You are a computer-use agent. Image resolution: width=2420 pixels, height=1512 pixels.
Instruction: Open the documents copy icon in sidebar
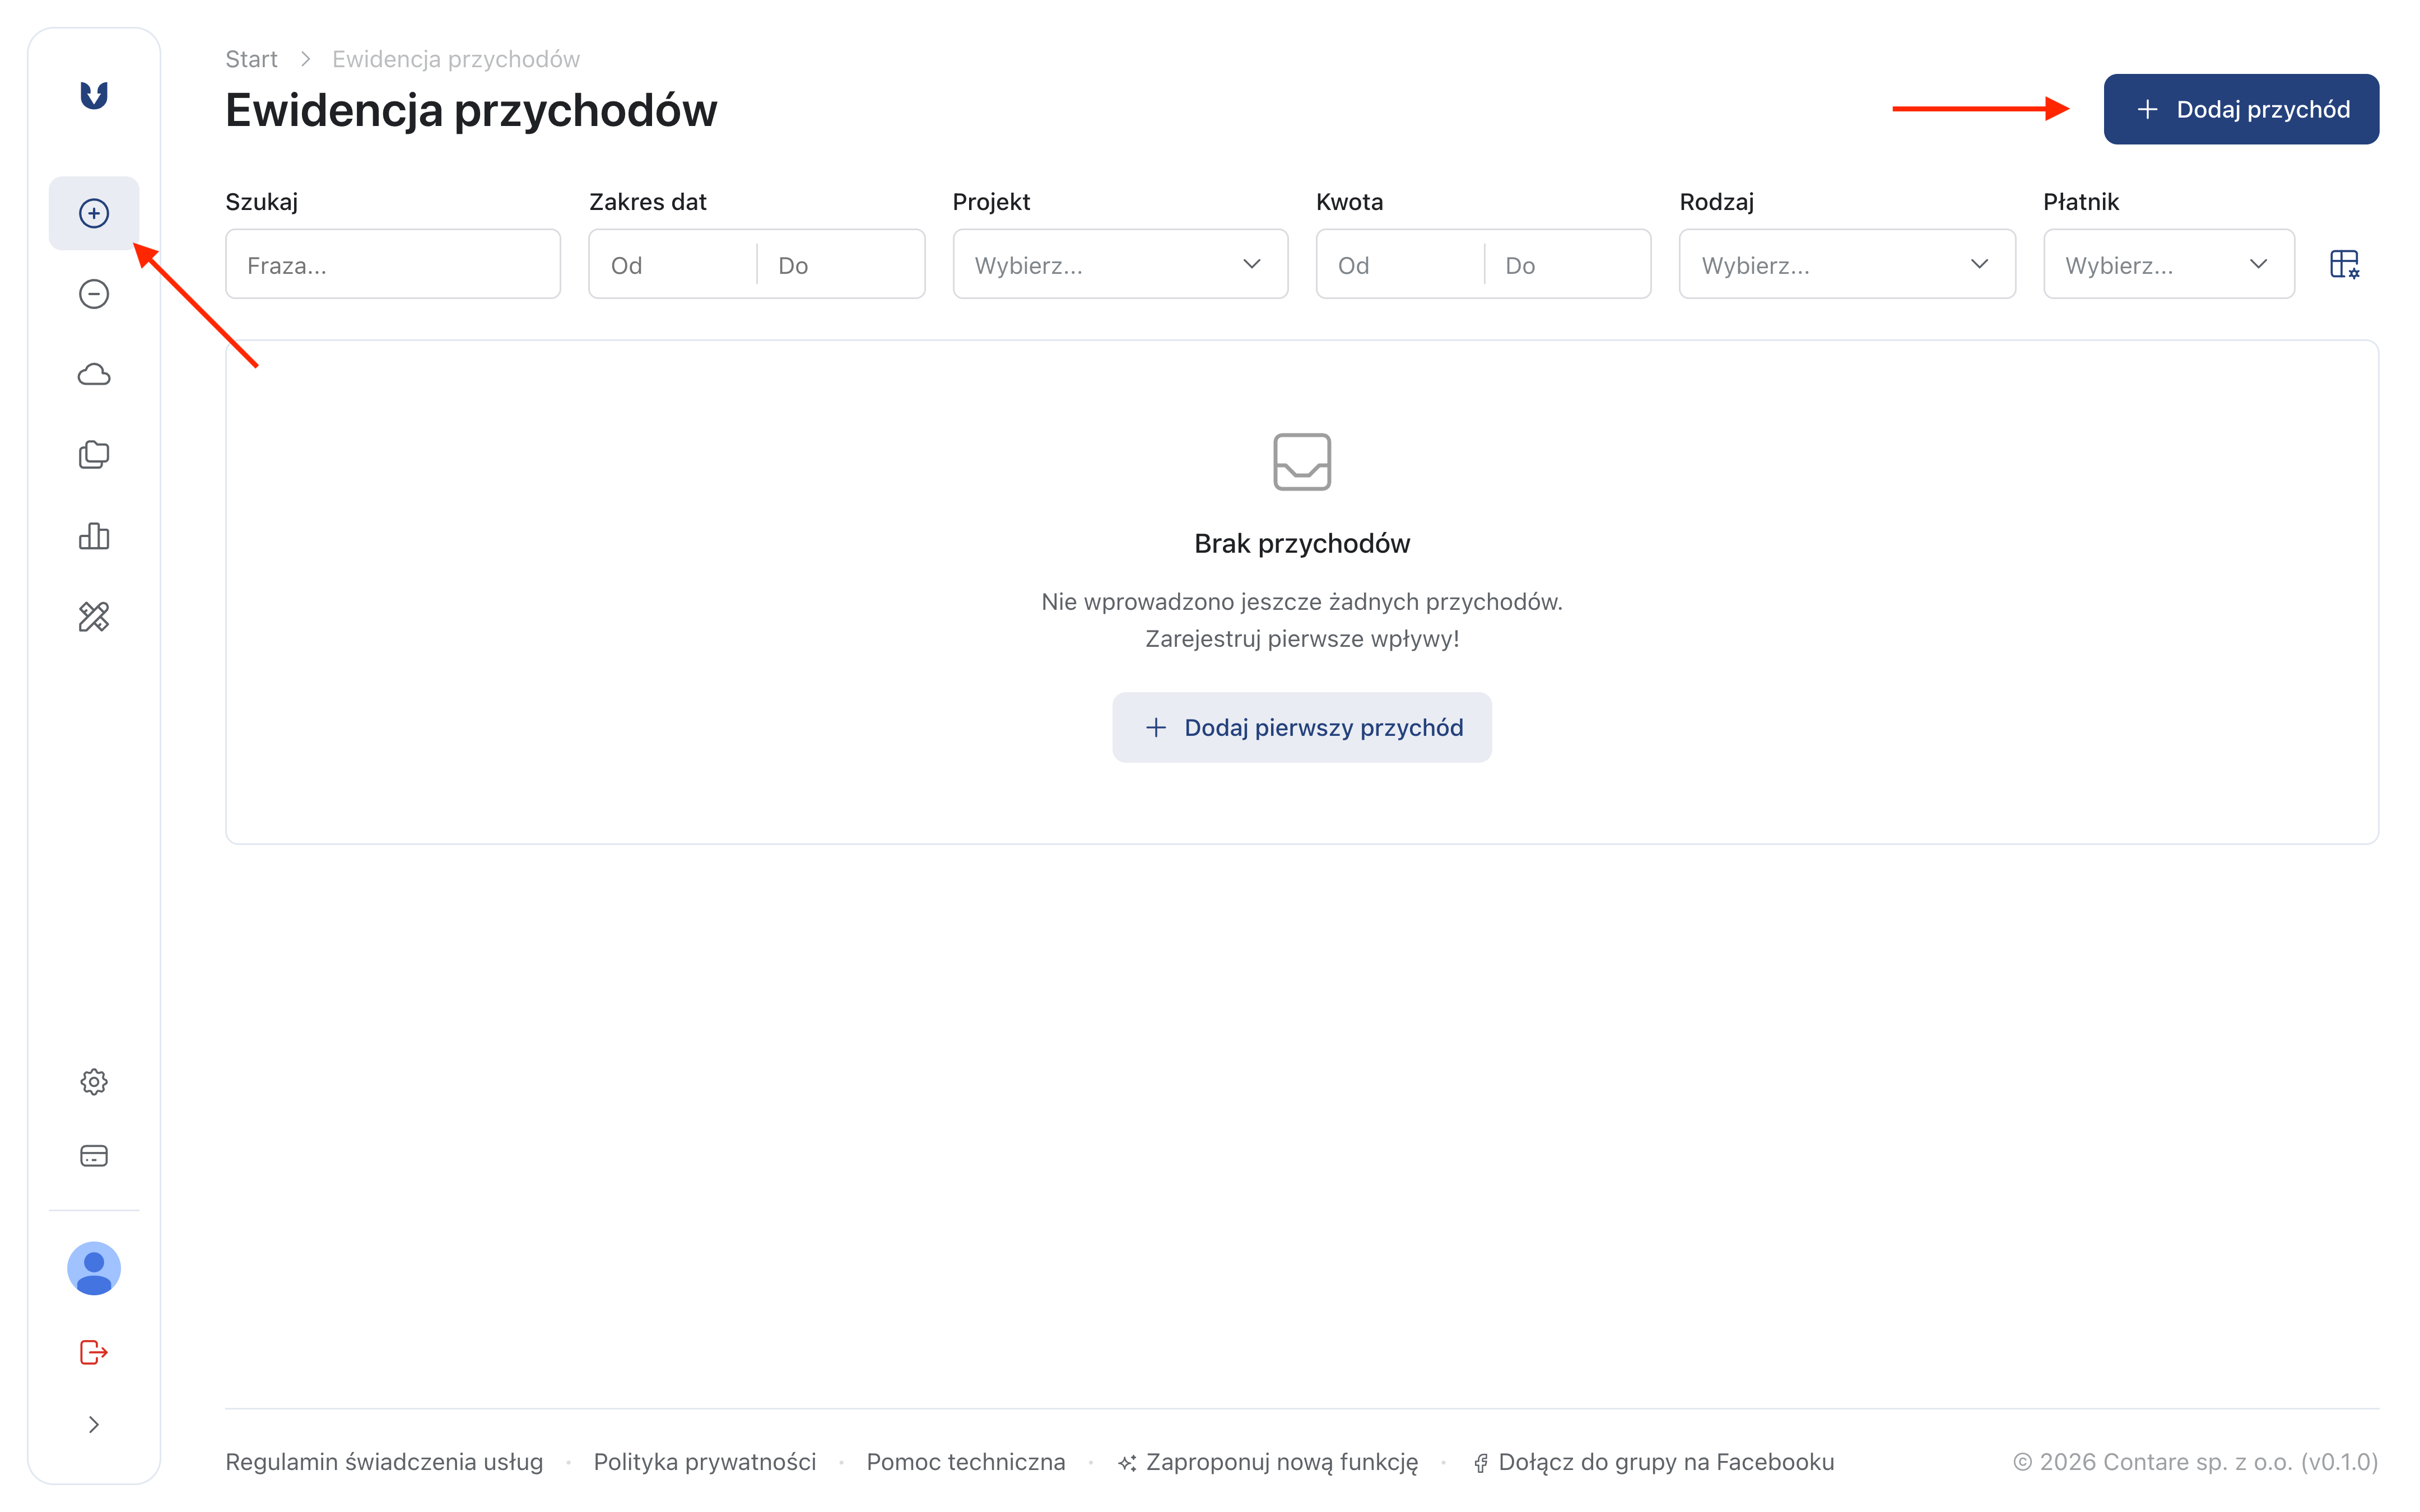[x=94, y=455]
